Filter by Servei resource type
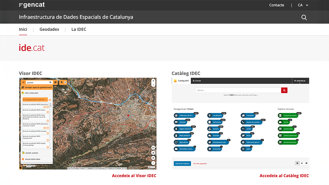 (x=284, y=122)
